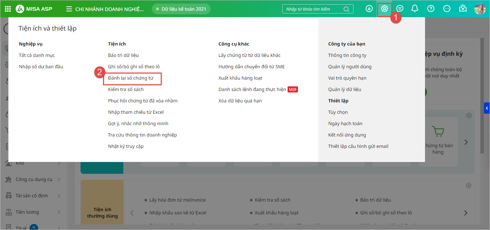
Task: Open the download arrow icon in header
Action: 369,9
